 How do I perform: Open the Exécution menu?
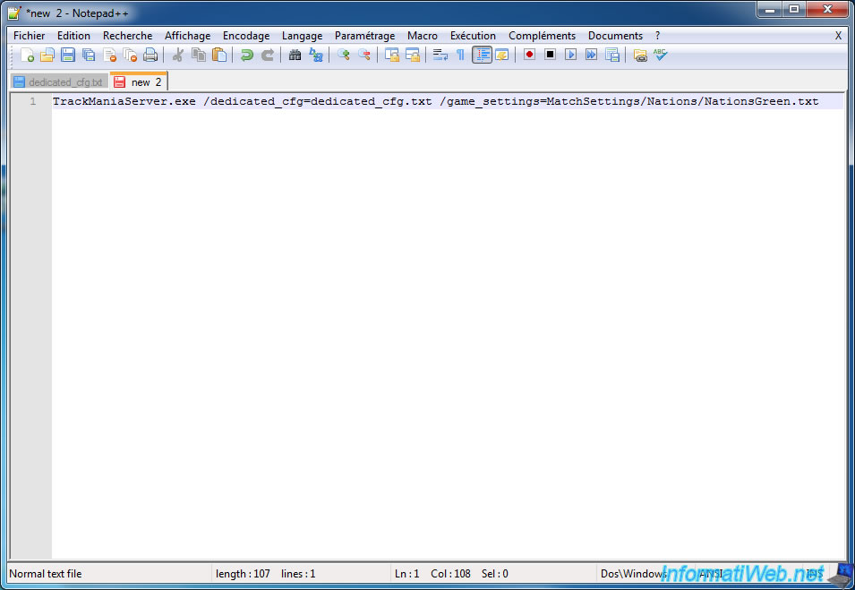(x=473, y=36)
